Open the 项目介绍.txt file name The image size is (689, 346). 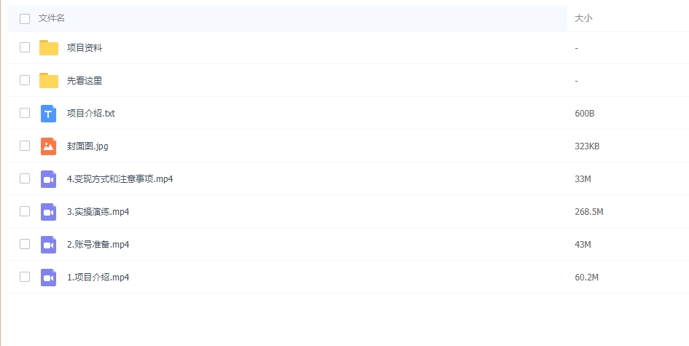[91, 114]
